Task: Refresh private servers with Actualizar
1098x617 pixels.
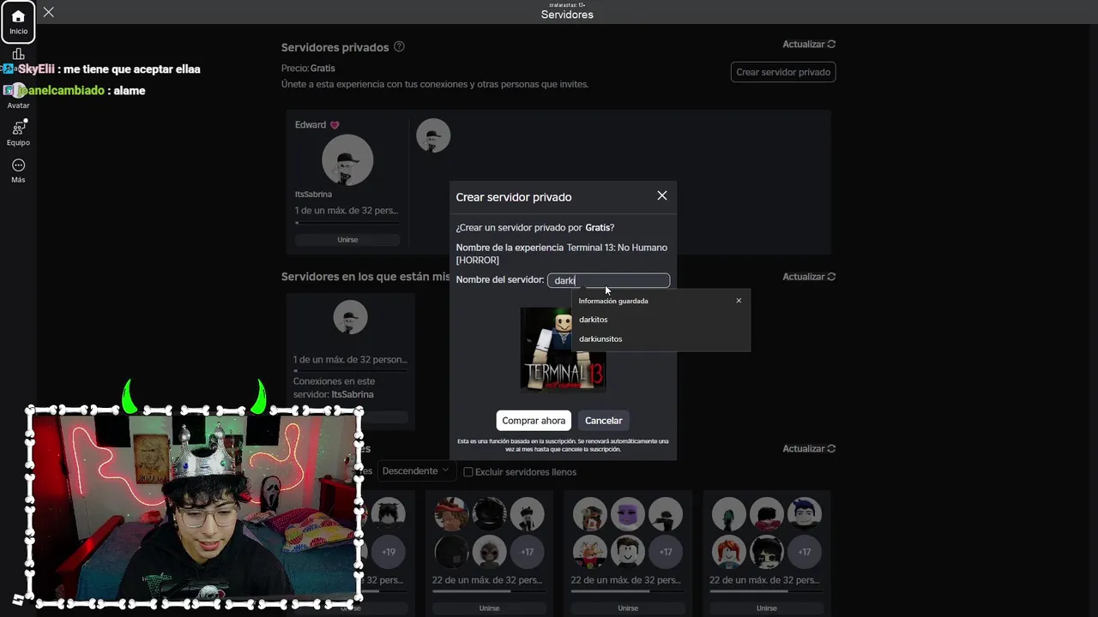Action: point(809,45)
